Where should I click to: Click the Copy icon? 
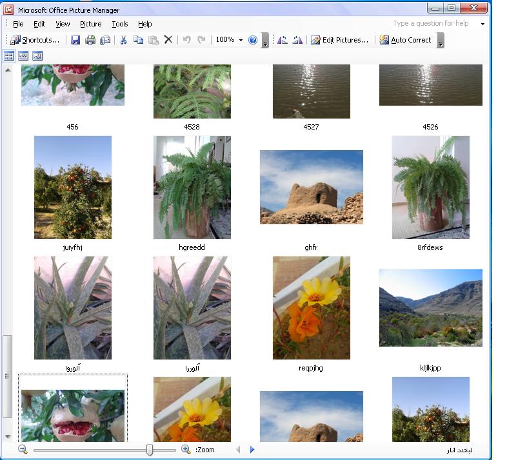pyautogui.click(x=139, y=40)
